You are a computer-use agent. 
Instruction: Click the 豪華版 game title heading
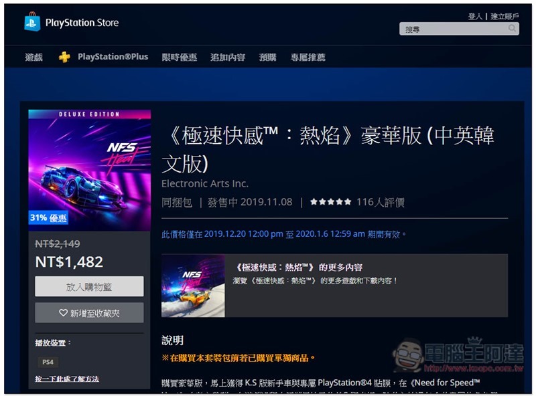tap(328, 150)
